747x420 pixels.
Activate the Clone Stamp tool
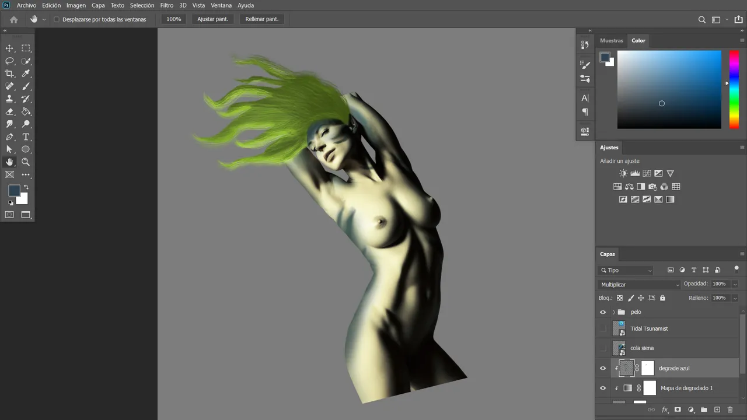[9, 99]
